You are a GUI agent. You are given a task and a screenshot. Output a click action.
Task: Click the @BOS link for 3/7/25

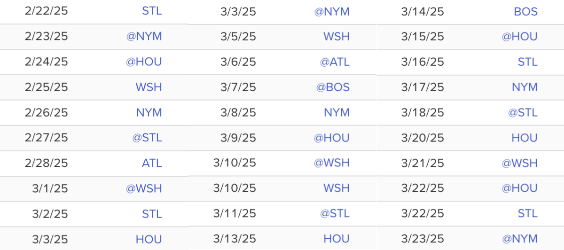(333, 87)
